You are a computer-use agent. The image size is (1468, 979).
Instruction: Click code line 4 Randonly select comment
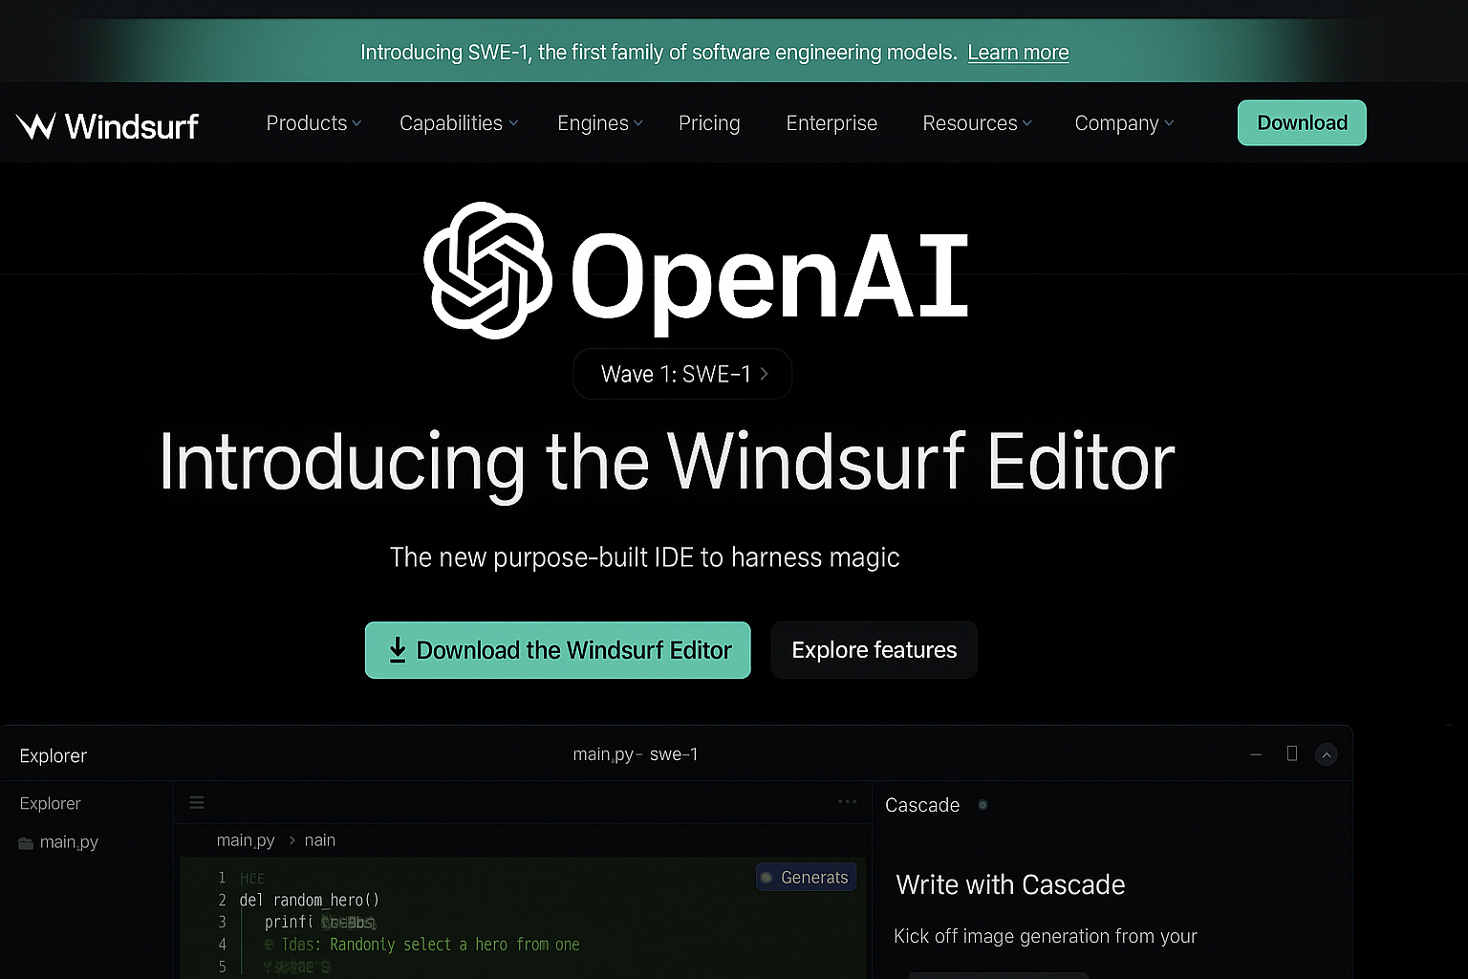[x=421, y=945]
